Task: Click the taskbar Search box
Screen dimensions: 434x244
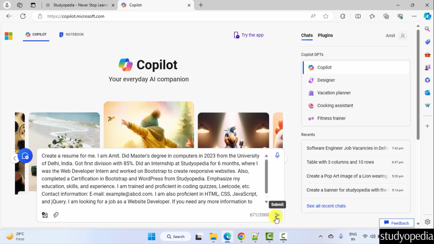Action: (x=176, y=236)
